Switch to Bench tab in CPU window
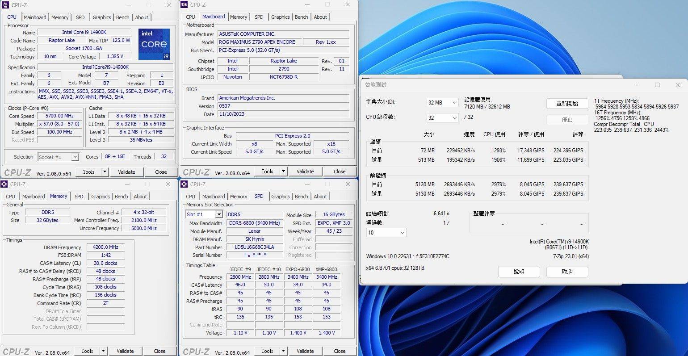Image resolution: width=688 pixels, height=356 pixels. click(x=123, y=17)
